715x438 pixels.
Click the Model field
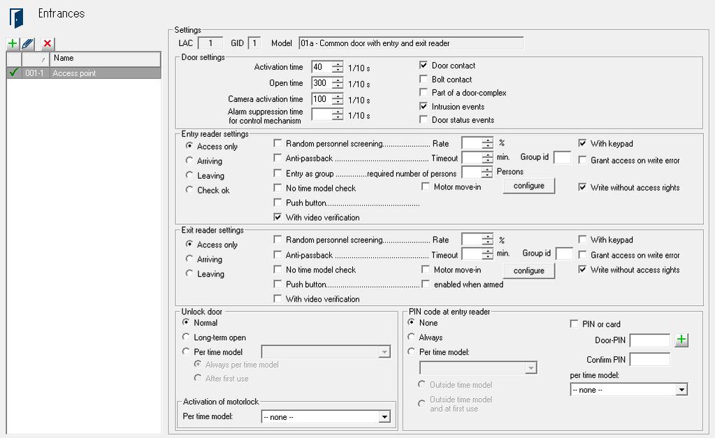tap(411, 43)
